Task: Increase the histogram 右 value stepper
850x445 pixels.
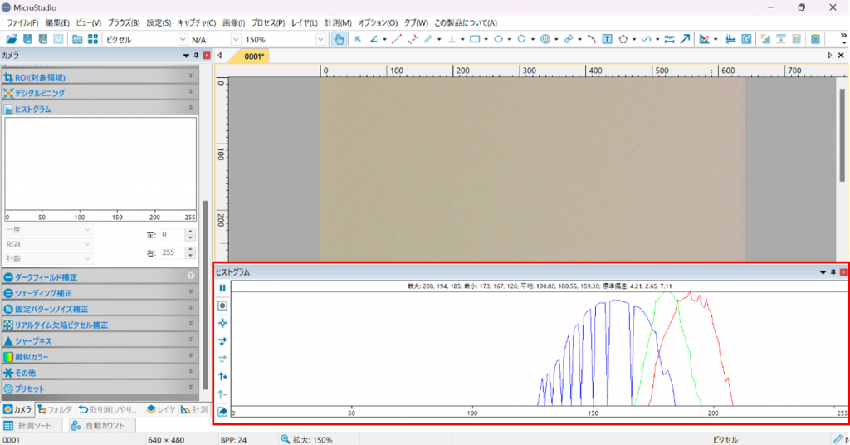Action: pyautogui.click(x=190, y=249)
